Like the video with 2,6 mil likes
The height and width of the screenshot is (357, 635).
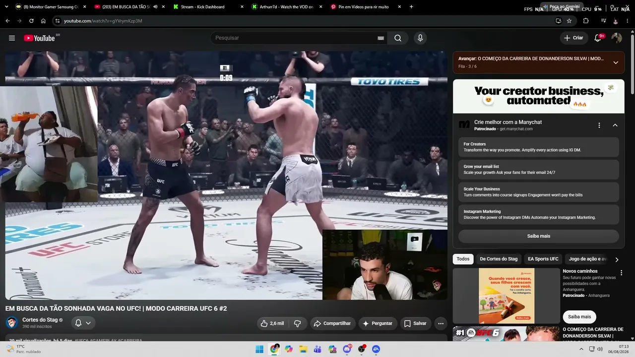(272, 323)
